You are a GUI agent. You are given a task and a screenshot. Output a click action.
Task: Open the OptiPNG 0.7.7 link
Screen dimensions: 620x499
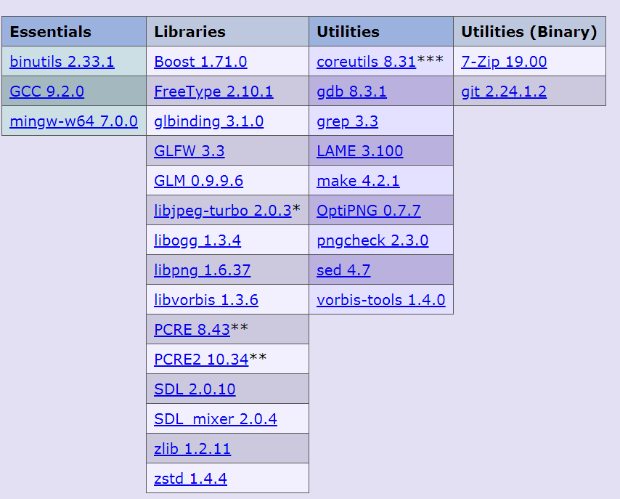tap(369, 211)
